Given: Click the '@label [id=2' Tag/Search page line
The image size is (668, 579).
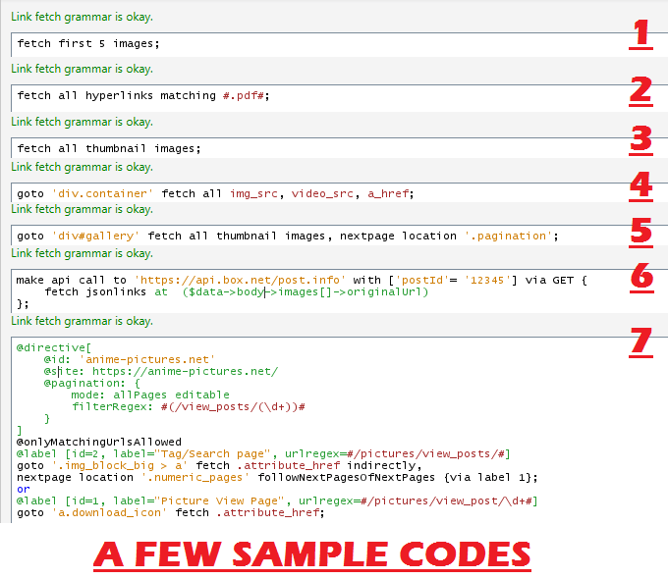Looking at the screenshot, I should [x=263, y=453].
